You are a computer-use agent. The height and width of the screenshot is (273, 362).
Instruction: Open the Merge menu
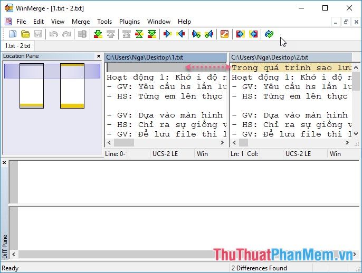81,22
